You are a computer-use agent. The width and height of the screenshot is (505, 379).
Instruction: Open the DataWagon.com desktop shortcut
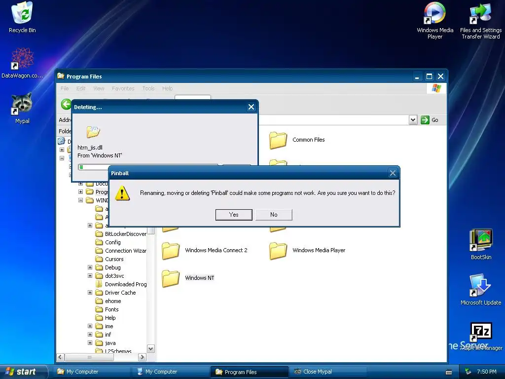22,63
